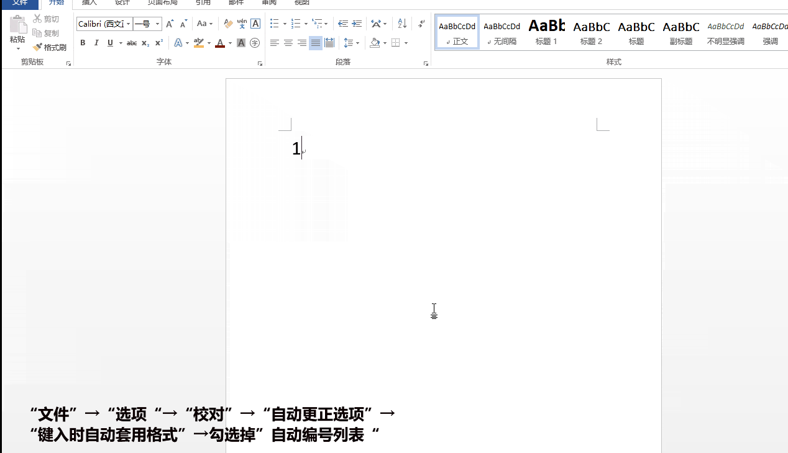Apply character shading (gray A icon)
The image size is (788, 453).
(241, 43)
